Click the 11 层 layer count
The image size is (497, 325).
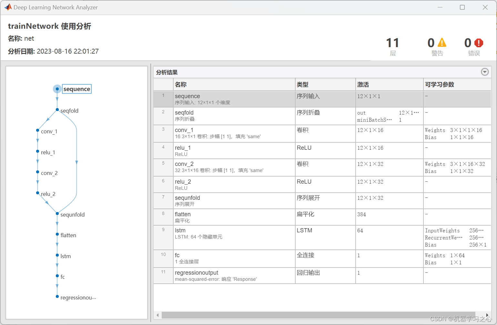pyautogui.click(x=393, y=46)
